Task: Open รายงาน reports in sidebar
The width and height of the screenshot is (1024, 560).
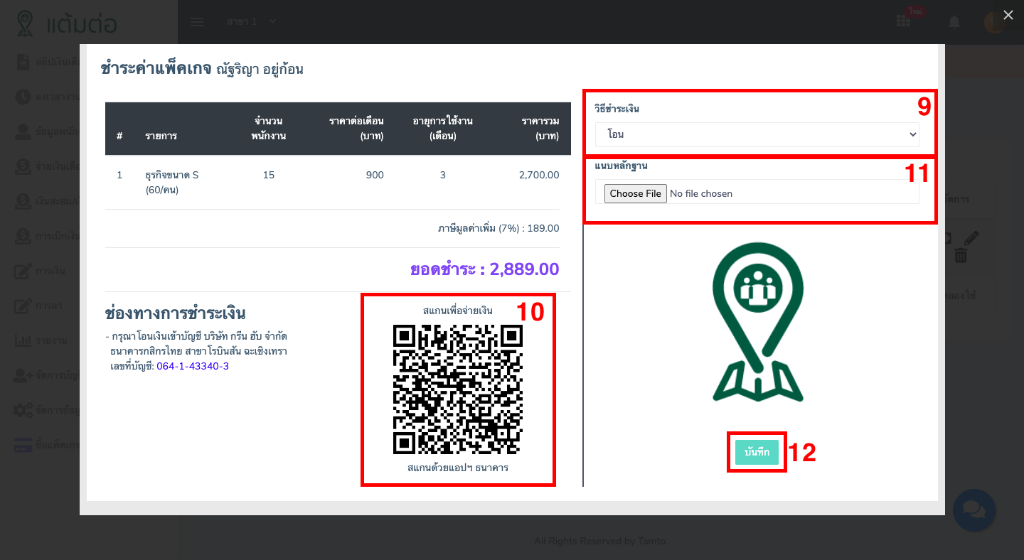Action: point(23,340)
